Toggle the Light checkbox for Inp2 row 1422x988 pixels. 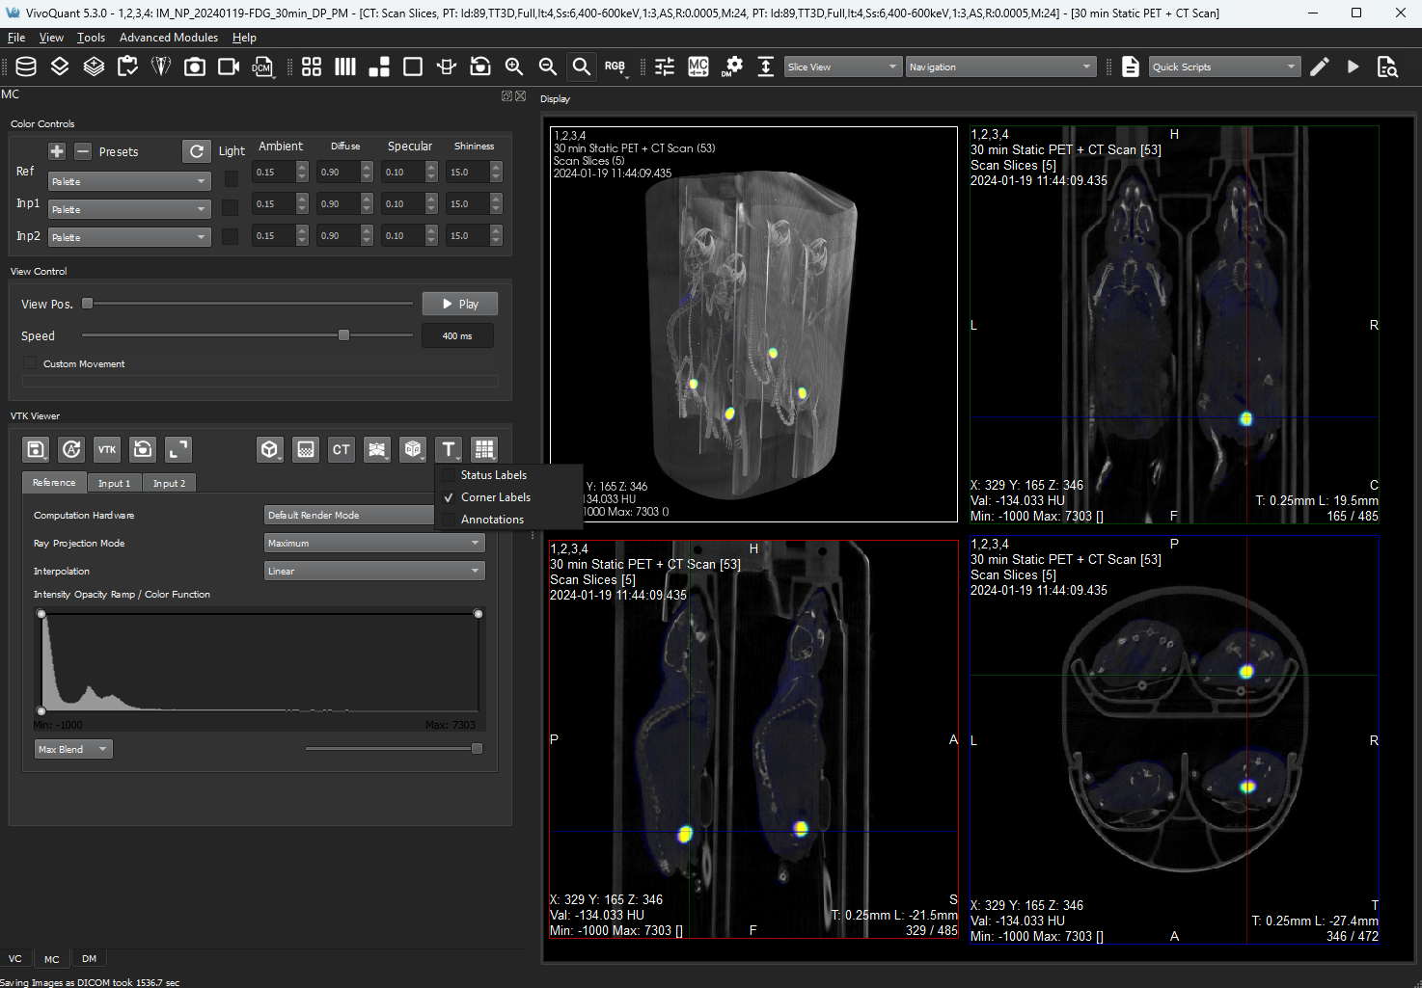230,236
